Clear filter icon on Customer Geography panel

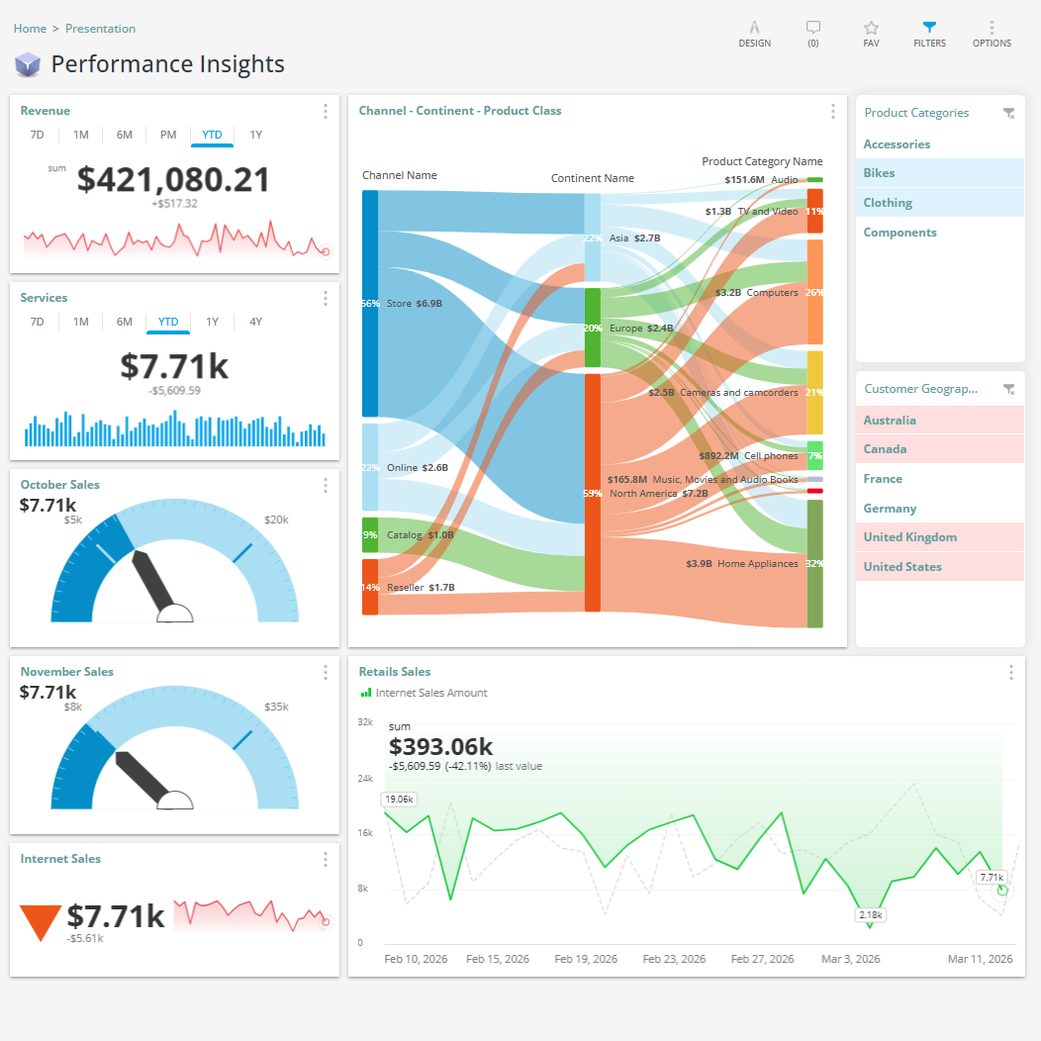click(x=1008, y=390)
